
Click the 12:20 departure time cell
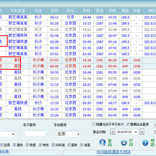[x=54, y=115]
